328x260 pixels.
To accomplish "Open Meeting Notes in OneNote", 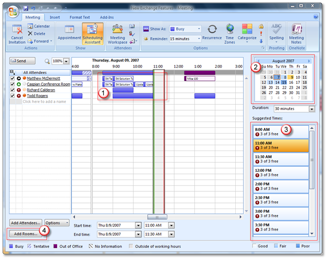I will [x=297, y=34].
